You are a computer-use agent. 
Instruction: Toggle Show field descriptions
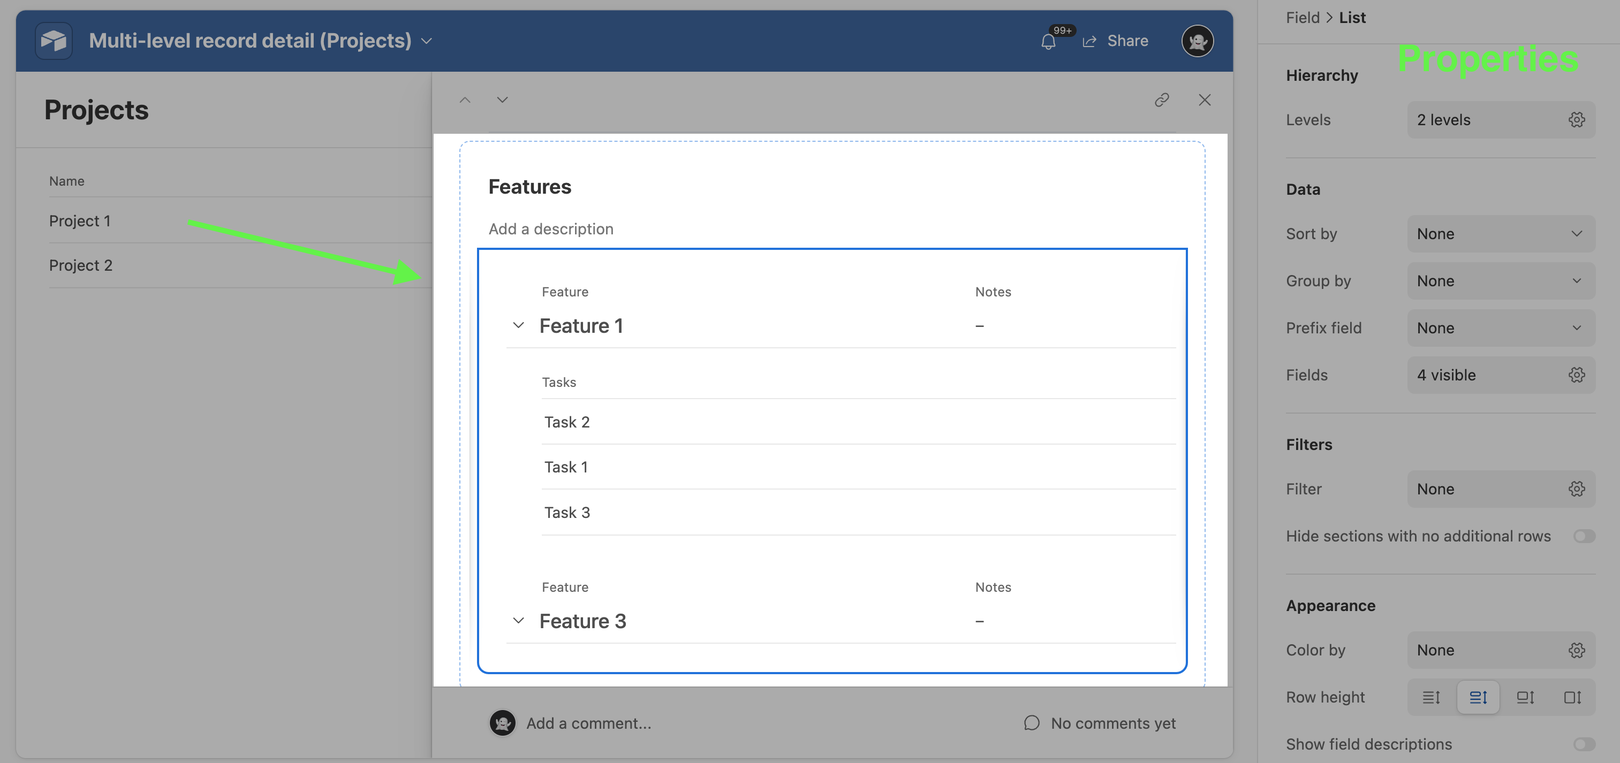(1584, 744)
